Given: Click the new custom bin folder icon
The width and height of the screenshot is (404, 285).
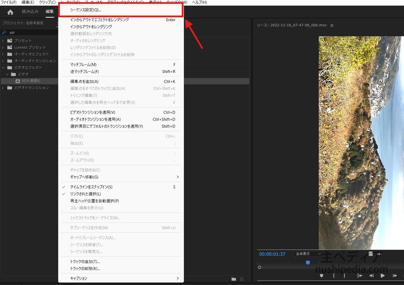Looking at the screenshot, I should point(234,279).
